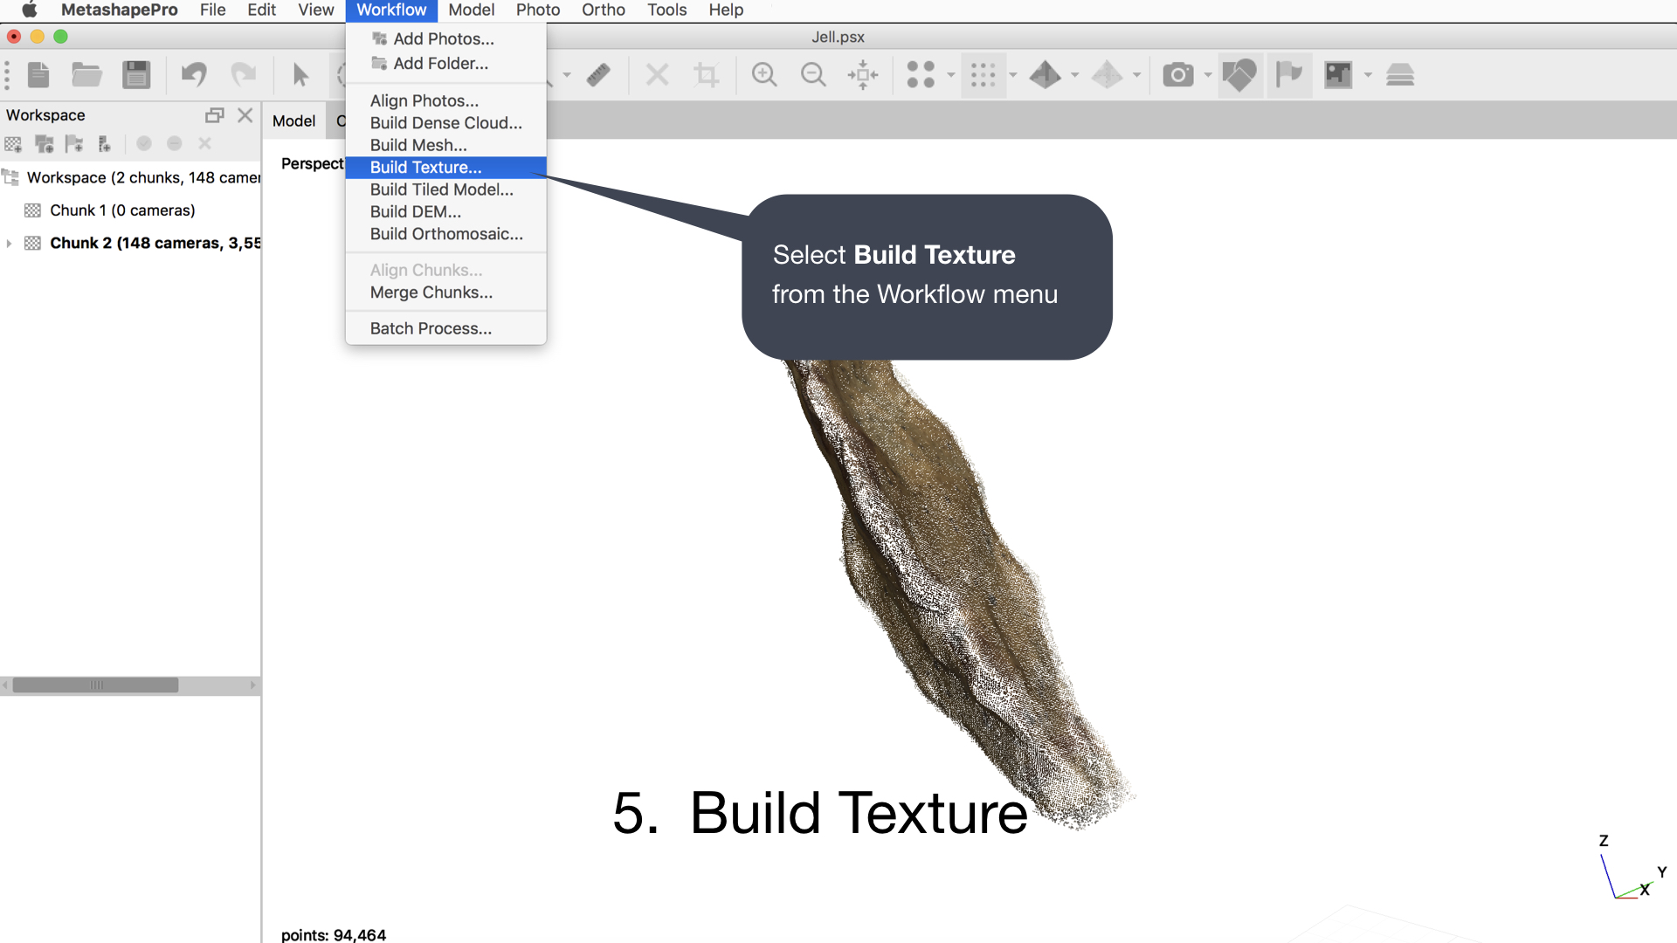Click the Undo arrow icon
The height and width of the screenshot is (943, 1677).
(x=194, y=75)
